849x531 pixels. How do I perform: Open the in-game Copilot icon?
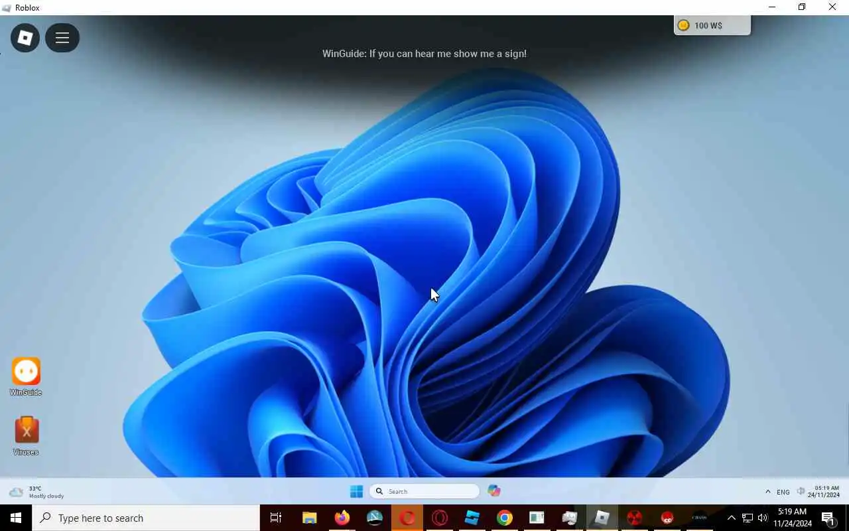coord(494,491)
